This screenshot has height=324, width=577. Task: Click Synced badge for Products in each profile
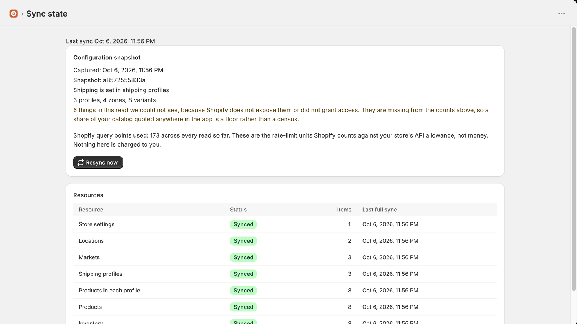tap(243, 291)
